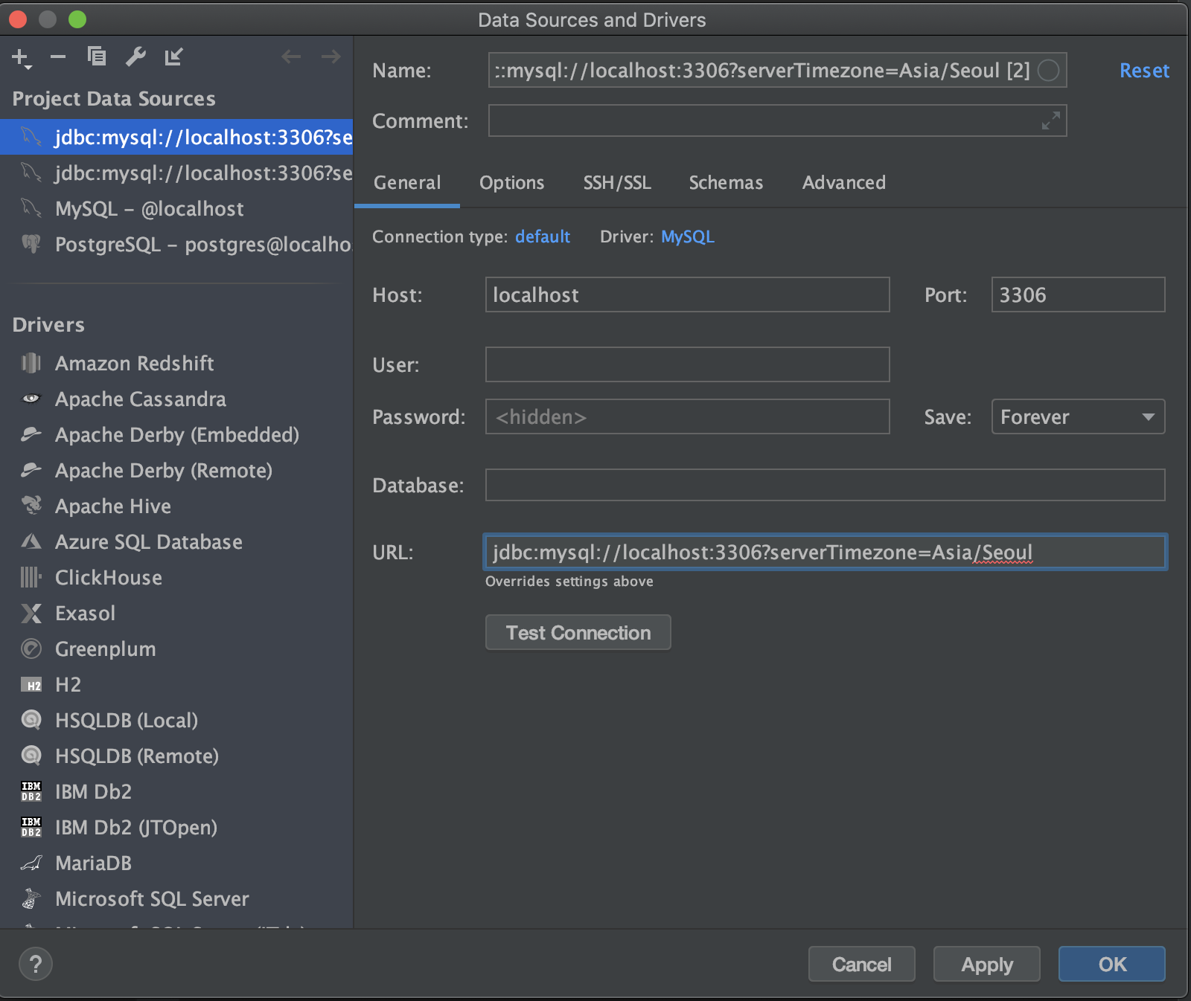This screenshot has height=1001, width=1191.
Task: Select the HSQLDB (Remote) driver
Action: 176,756
